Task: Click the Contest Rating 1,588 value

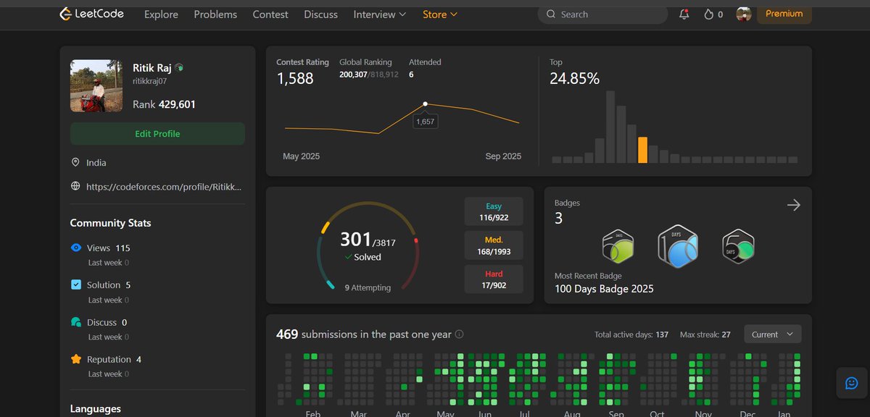Action: click(x=295, y=78)
